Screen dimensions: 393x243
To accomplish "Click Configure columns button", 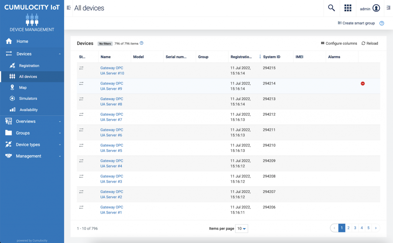I will click(339, 43).
